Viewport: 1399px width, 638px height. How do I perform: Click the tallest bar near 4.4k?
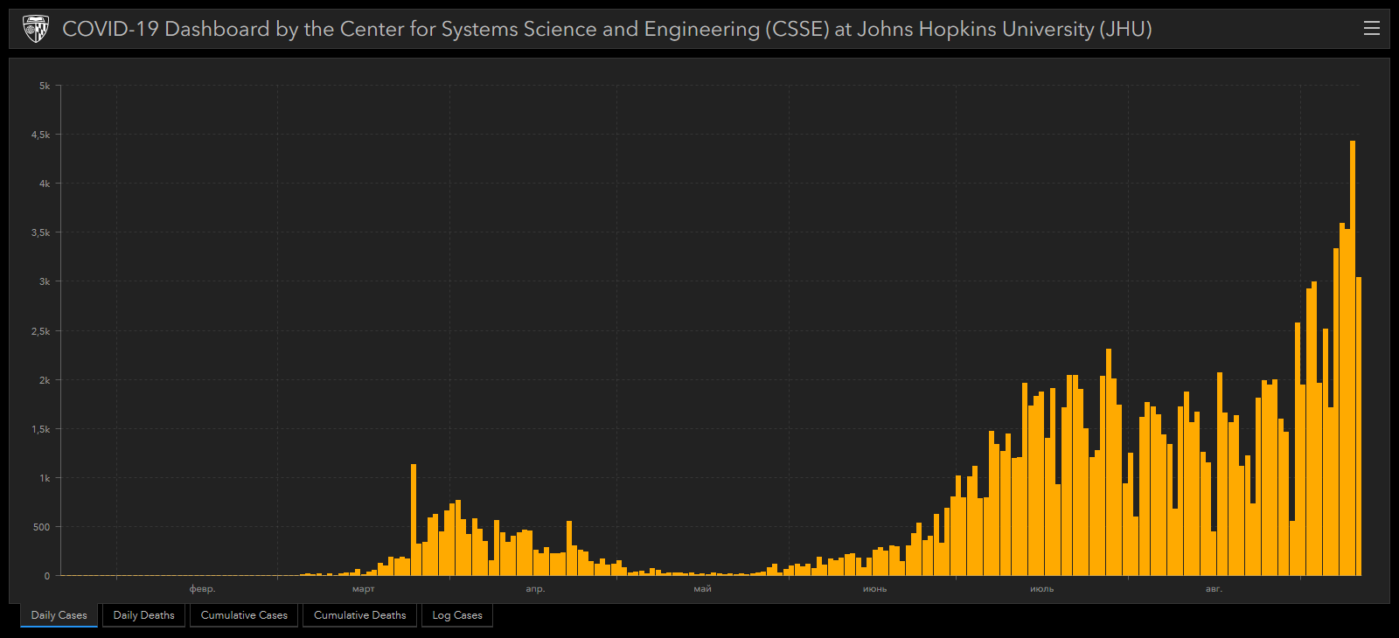(1353, 358)
